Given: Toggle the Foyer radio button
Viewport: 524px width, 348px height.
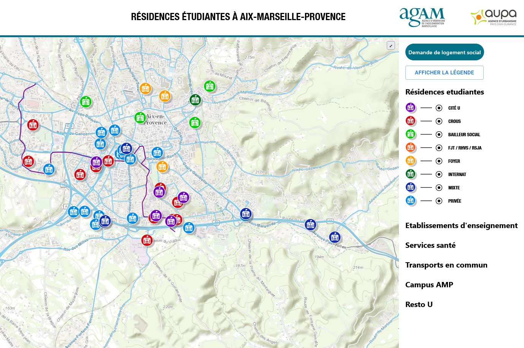Looking at the screenshot, I should click(439, 161).
